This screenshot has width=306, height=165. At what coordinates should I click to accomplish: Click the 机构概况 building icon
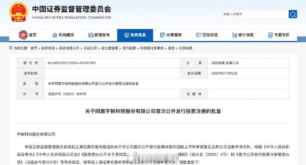pos(55,35)
